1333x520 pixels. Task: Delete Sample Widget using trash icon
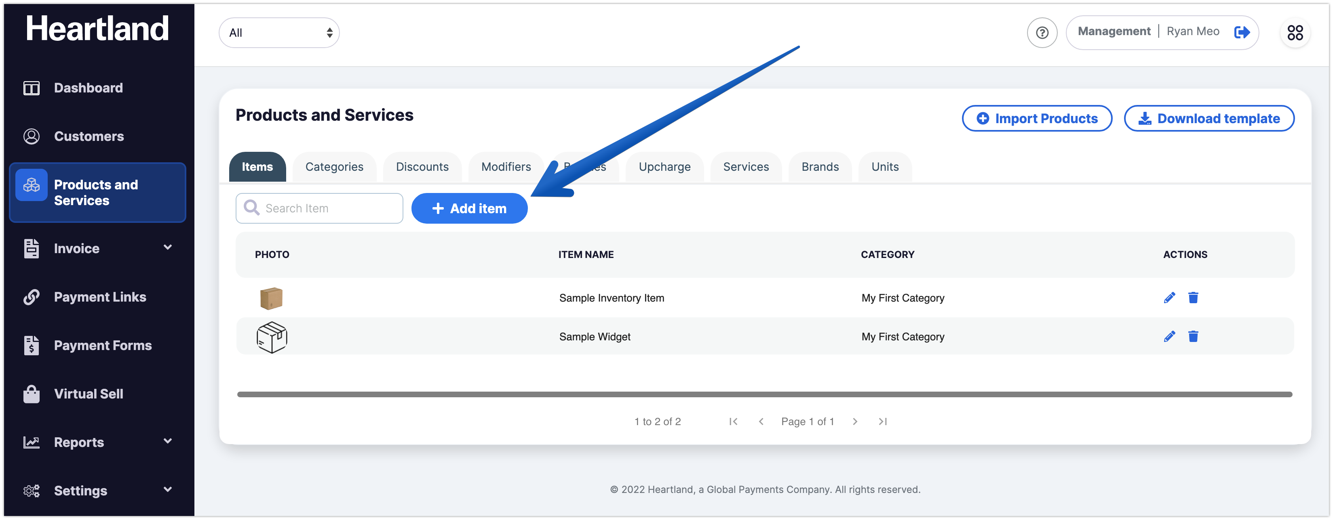(1193, 336)
